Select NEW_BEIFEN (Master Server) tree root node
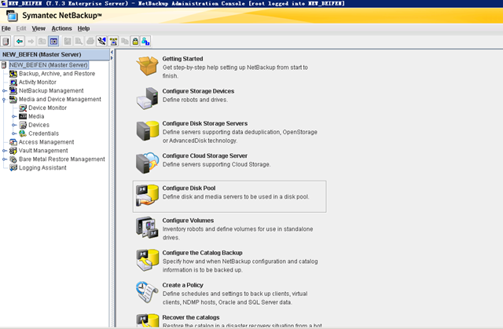Screen dimensions: 503x329 click(x=49, y=65)
